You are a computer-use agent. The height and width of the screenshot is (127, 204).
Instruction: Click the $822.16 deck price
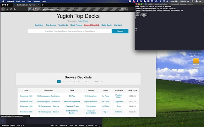tap(132, 102)
